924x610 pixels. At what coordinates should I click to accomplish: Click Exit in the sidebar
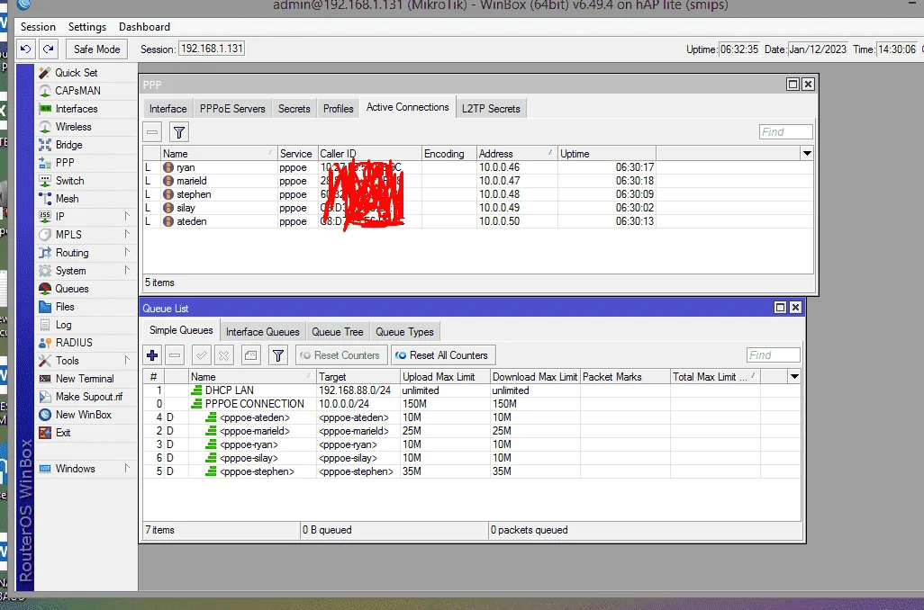[63, 433]
